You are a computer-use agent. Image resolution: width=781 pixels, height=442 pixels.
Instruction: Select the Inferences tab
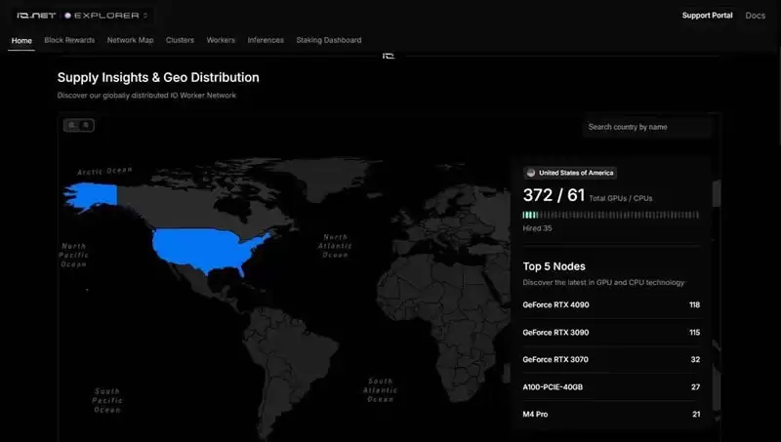tap(266, 40)
